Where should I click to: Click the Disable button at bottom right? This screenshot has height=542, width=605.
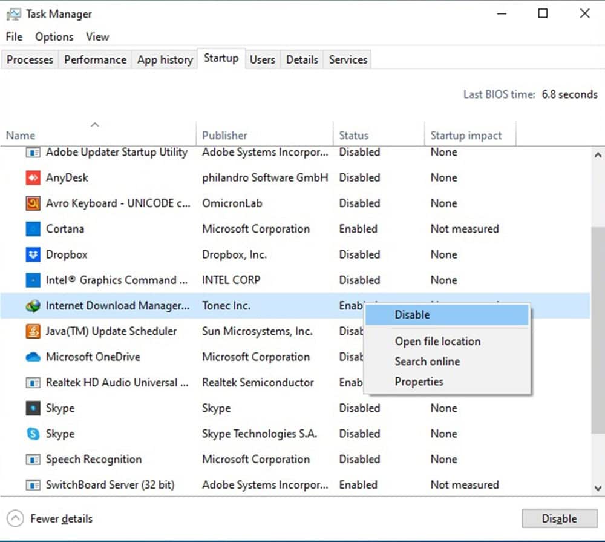[x=560, y=518]
